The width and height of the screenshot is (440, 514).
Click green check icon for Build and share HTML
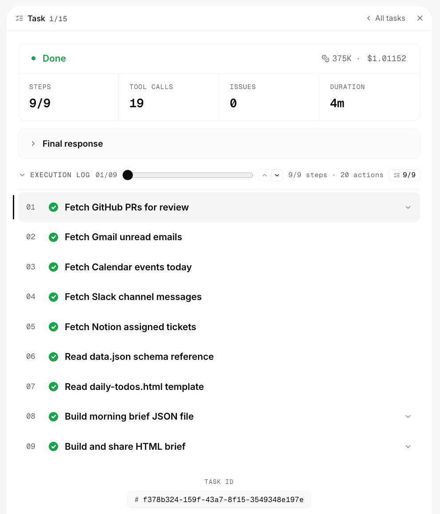[54, 447]
